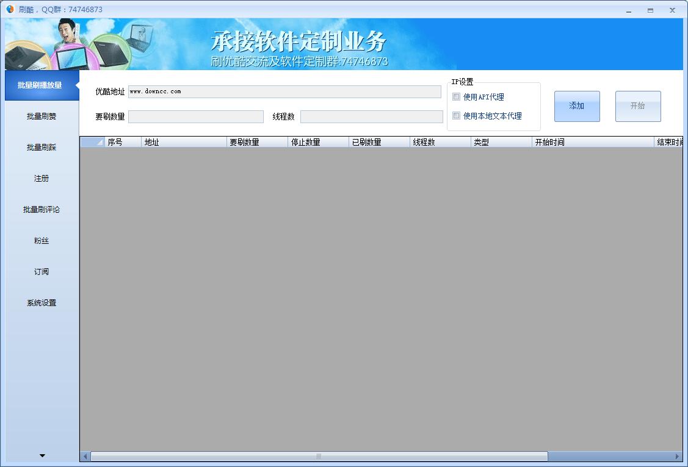Open 系统设置 settings section
This screenshot has width=688, height=467.
tap(40, 302)
